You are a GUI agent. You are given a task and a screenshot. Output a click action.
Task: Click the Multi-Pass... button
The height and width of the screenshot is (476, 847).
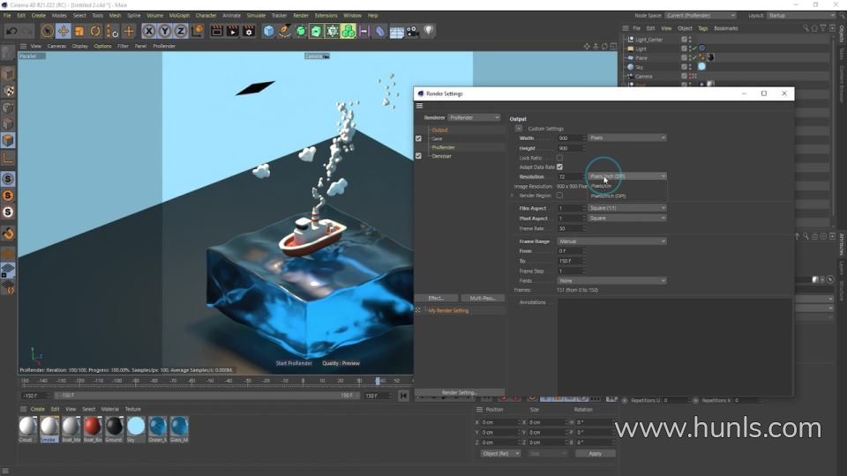coord(482,298)
